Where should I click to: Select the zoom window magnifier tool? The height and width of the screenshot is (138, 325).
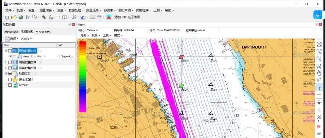(x=319, y=52)
